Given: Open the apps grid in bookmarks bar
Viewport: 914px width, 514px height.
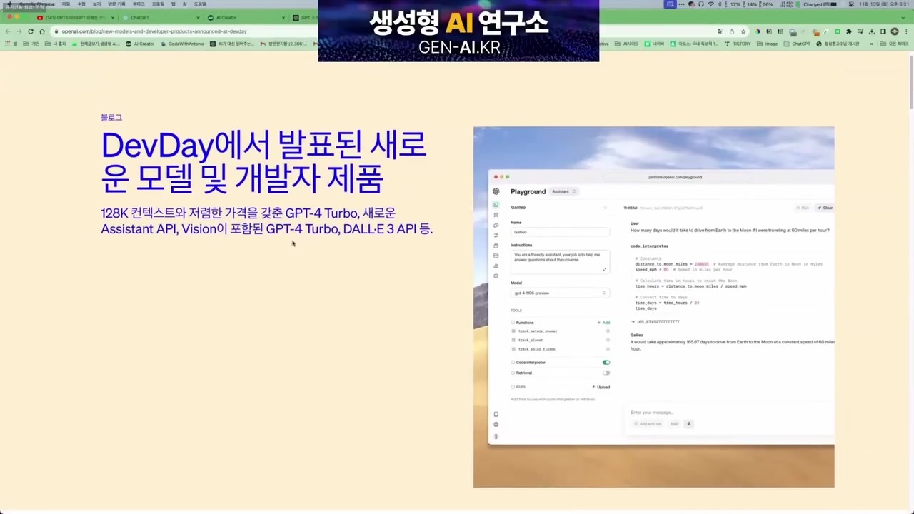Looking at the screenshot, I should pyautogui.click(x=8, y=44).
